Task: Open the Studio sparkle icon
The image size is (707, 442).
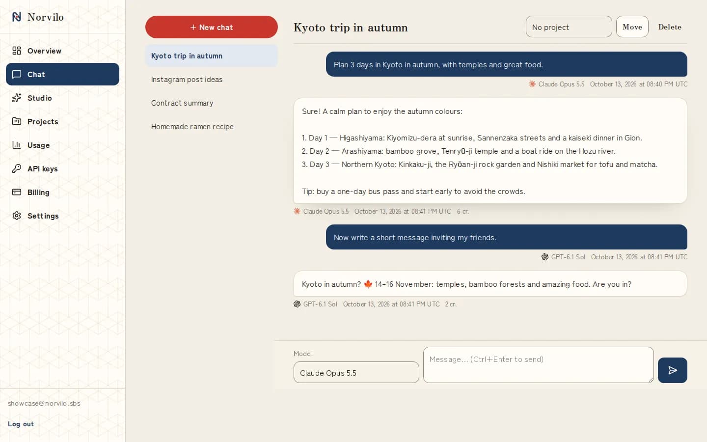Action: 17,98
